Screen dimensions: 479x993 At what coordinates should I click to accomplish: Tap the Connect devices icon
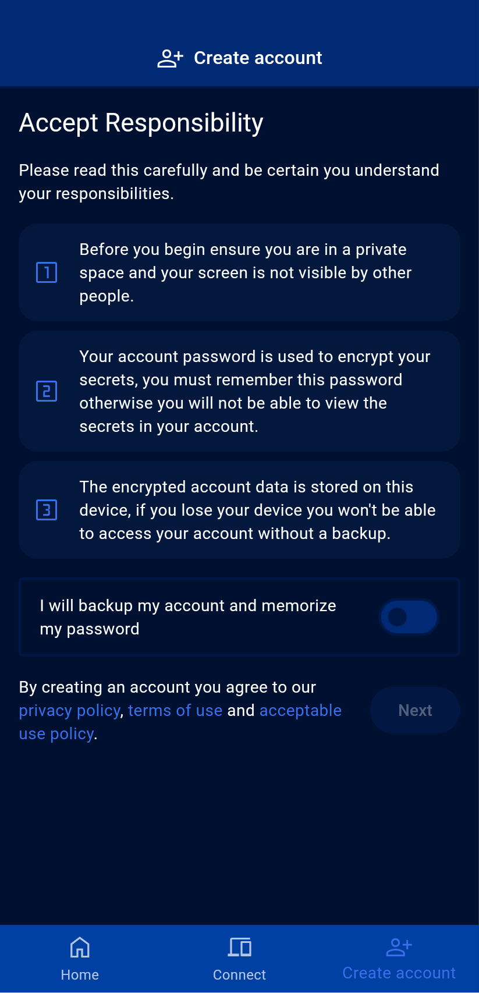pyautogui.click(x=239, y=948)
